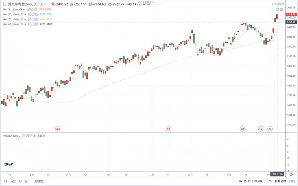Click the second pane control icon under 市場關閉
Image resolution: width=298 pixels, height=186 pixels.
(x=281, y=9)
